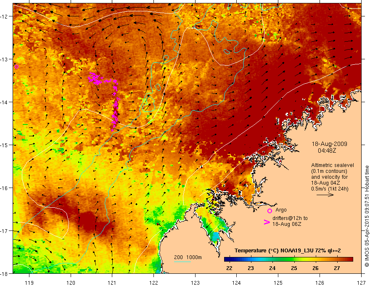Click the '04:48Z' time label
The height and width of the screenshot is (286, 370).
tap(327, 151)
